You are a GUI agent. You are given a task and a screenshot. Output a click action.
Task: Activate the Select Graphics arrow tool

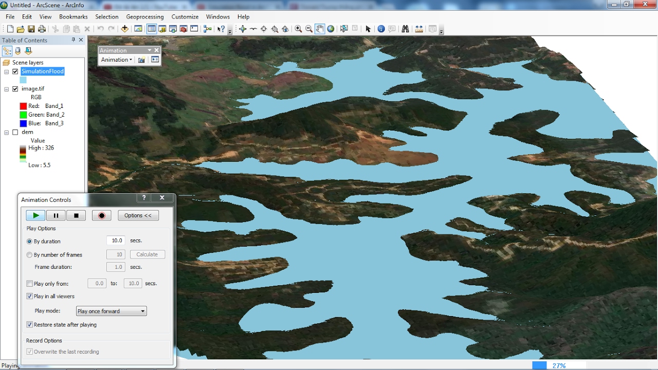coord(368,29)
